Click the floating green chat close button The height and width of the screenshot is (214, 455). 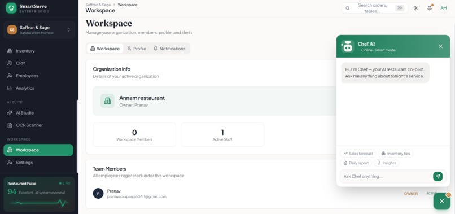441,201
